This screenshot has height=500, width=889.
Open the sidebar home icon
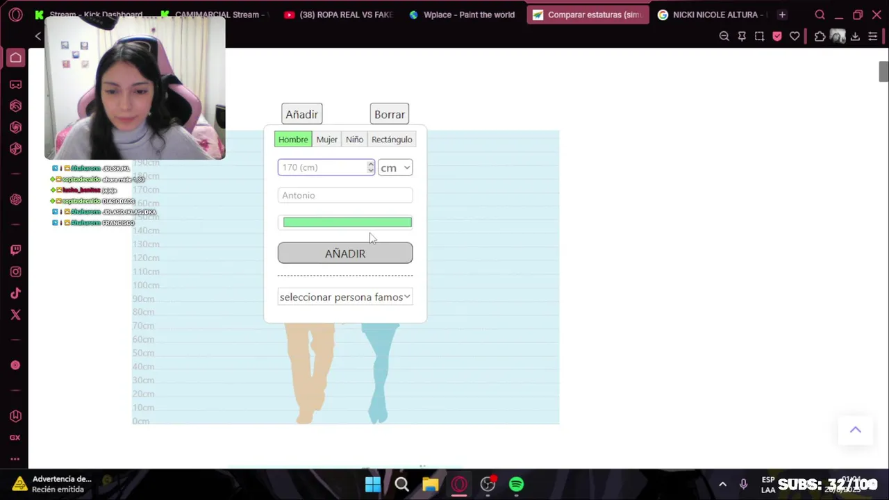[15, 58]
